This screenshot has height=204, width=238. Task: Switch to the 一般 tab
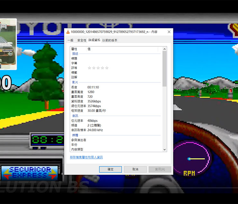click(70, 40)
